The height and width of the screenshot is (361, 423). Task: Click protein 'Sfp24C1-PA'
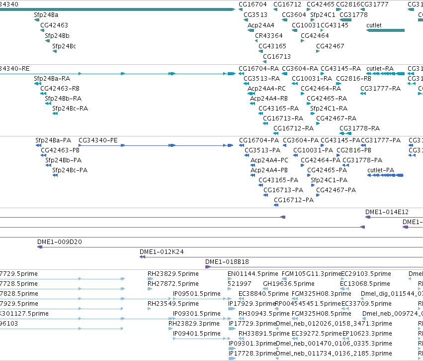(x=329, y=180)
